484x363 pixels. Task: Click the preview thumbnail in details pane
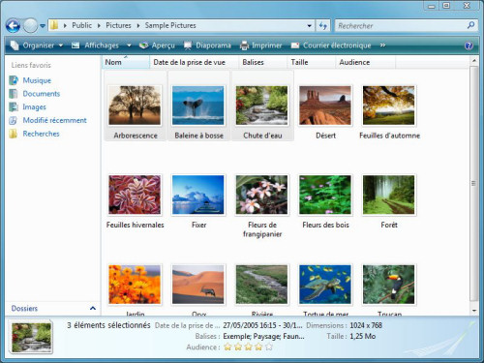(31, 338)
